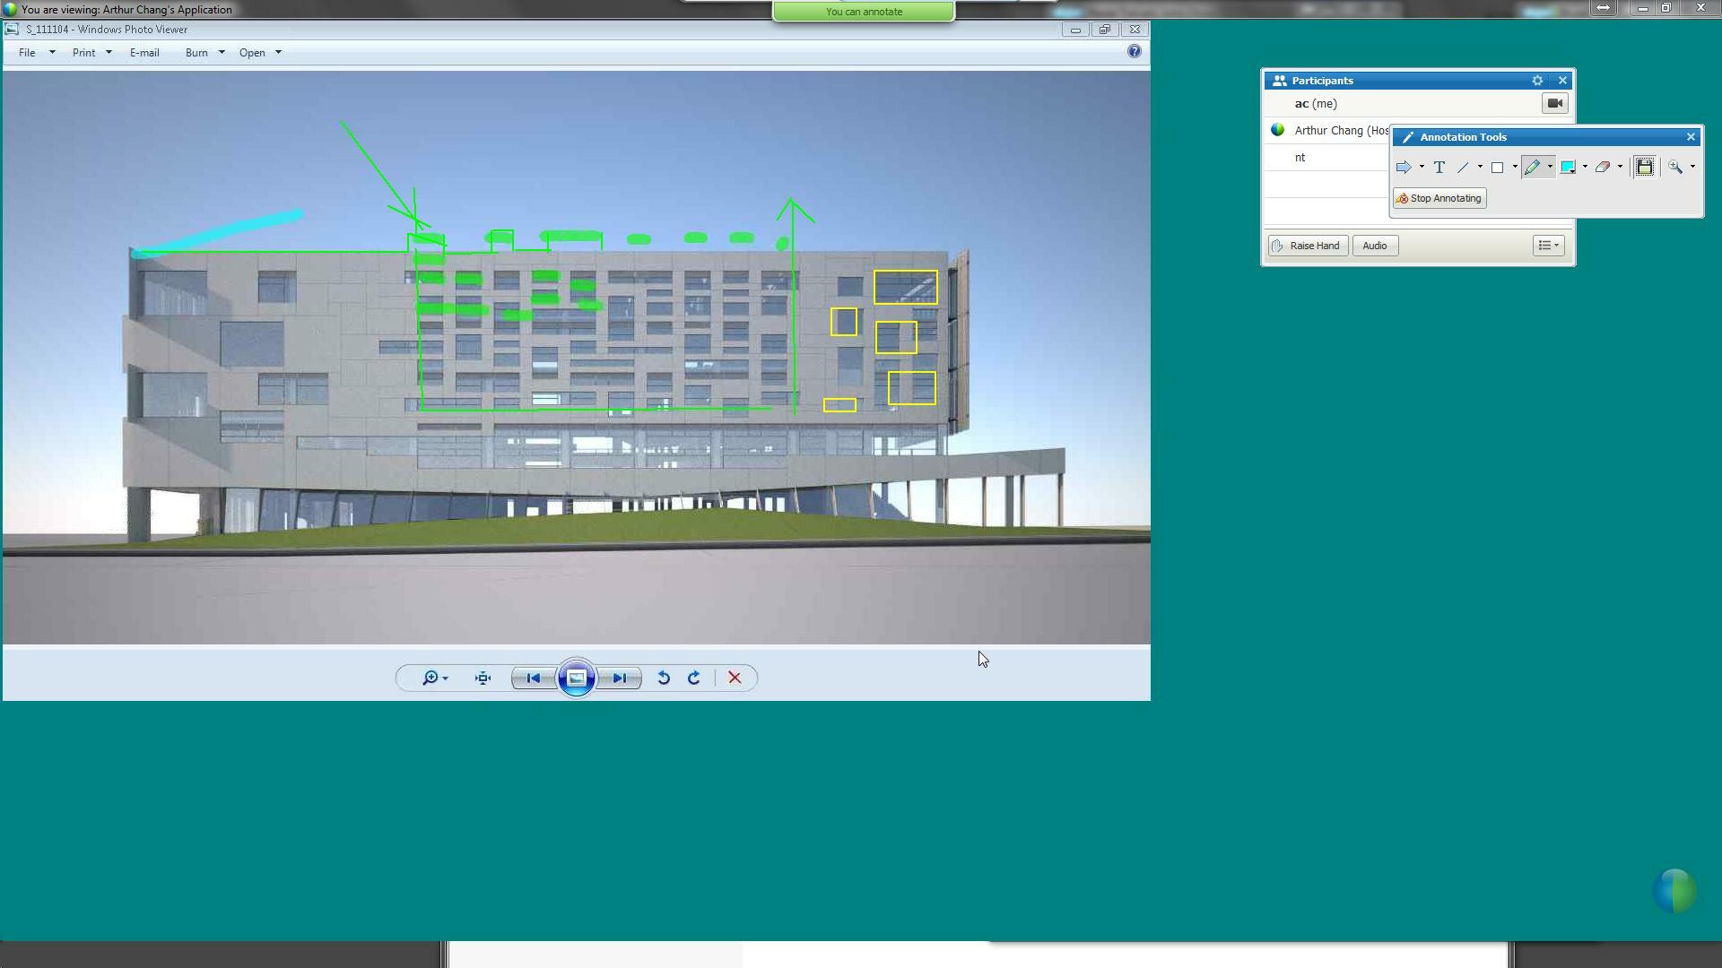Select the rectangle shape annotation tool

[1497, 168]
